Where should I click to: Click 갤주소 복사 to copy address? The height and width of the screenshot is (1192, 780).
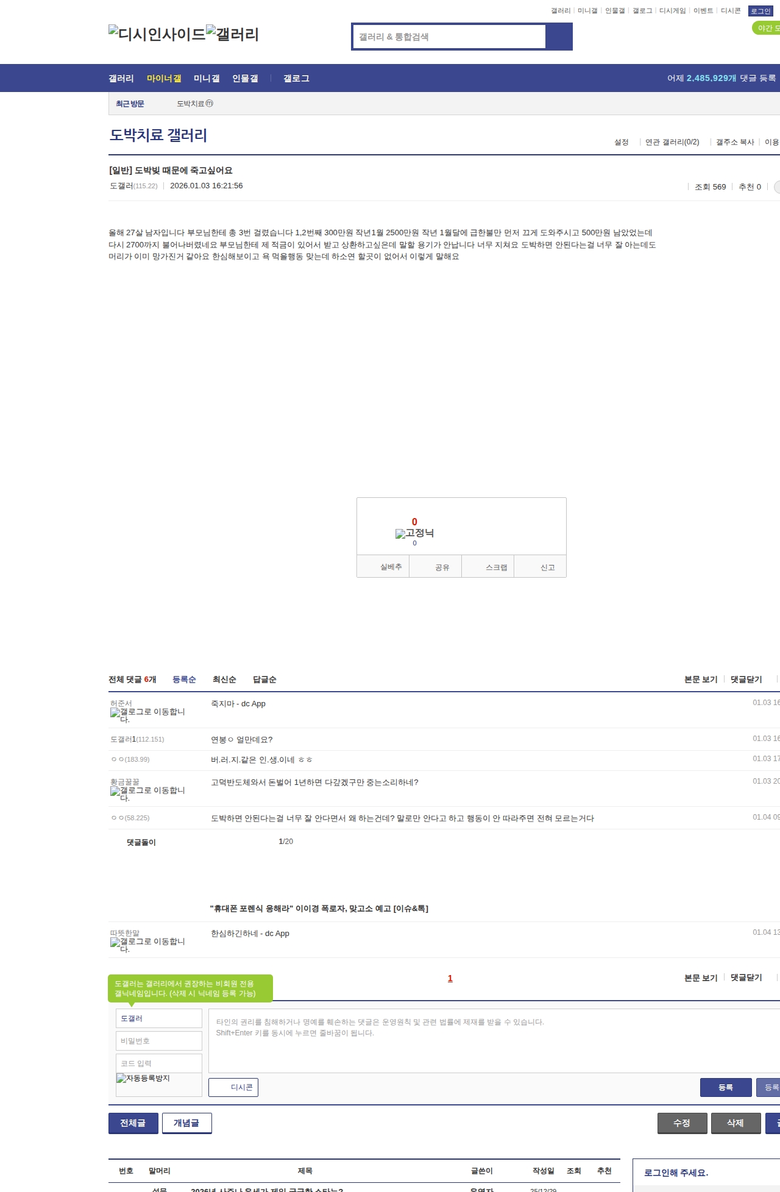735,142
